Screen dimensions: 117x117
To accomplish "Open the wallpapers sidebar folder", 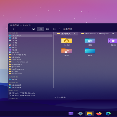I will click(30, 69).
